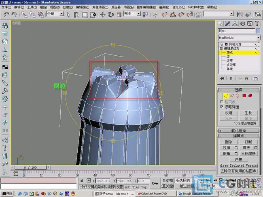Open the Mirror Selected Objects tool

(x=240, y=15)
